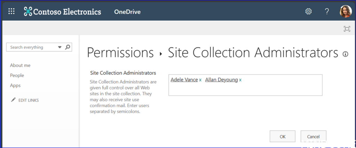
Task: Toggle the focus on content icon
Action: click(x=347, y=29)
